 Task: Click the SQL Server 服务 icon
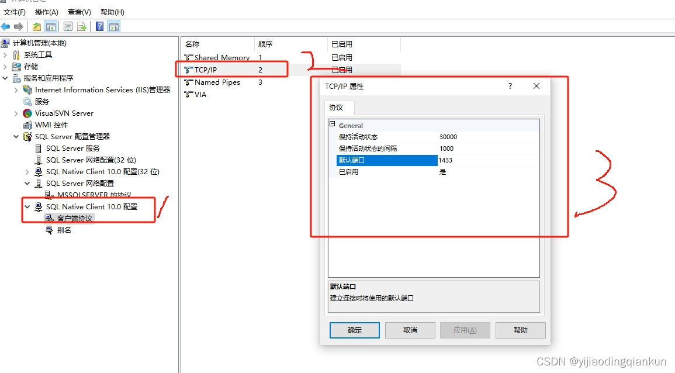[39, 148]
